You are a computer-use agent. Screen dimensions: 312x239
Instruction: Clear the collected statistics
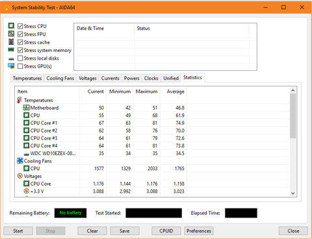coord(92,231)
